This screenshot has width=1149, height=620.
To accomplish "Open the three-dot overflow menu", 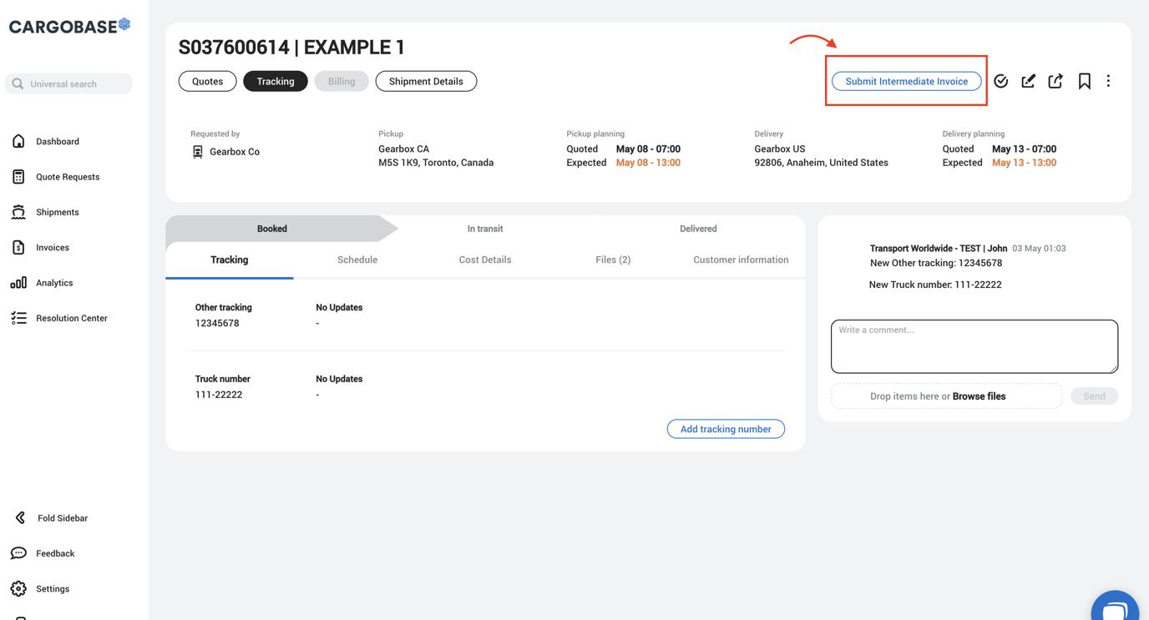I will click(x=1108, y=80).
